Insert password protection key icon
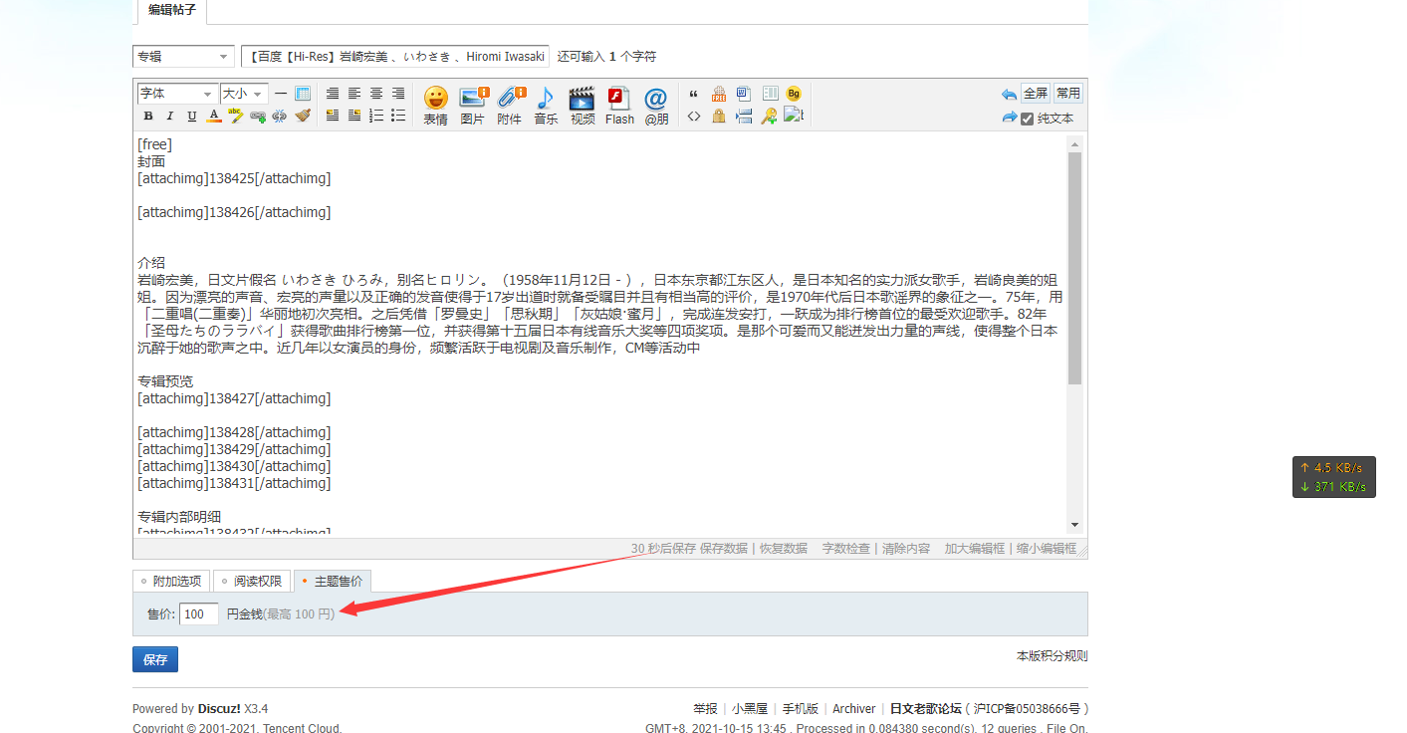This screenshot has width=1407, height=733. [x=770, y=116]
